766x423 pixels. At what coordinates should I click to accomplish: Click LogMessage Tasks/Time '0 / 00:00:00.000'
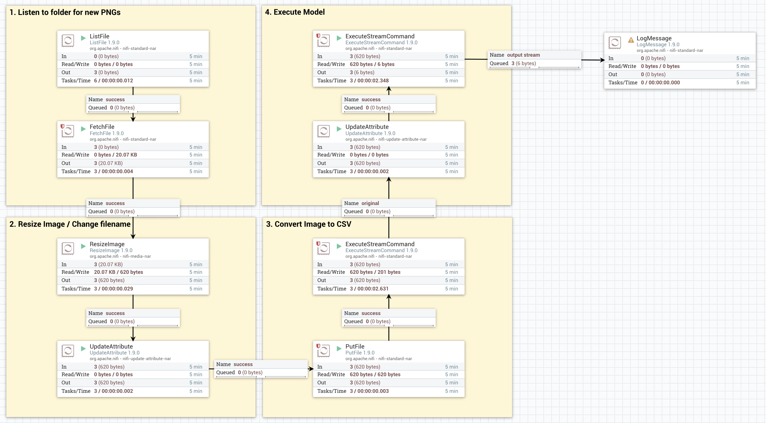[660, 83]
